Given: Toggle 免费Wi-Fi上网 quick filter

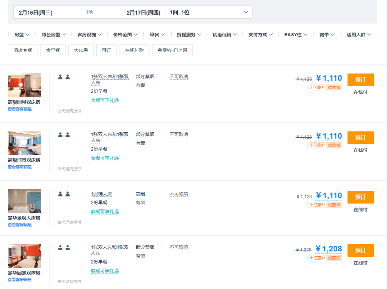Looking at the screenshot, I should (x=172, y=51).
